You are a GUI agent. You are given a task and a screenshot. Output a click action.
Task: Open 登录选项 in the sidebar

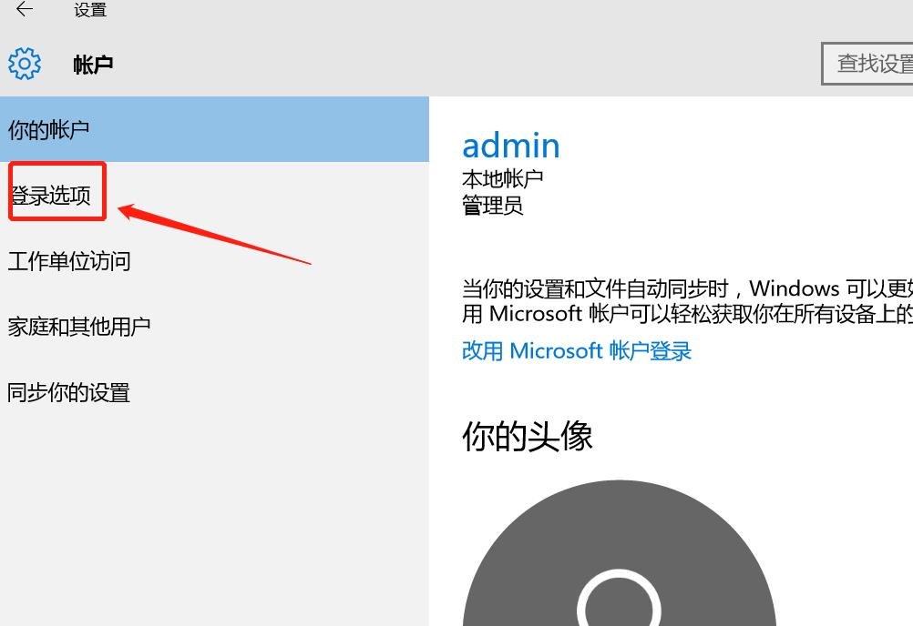(51, 196)
